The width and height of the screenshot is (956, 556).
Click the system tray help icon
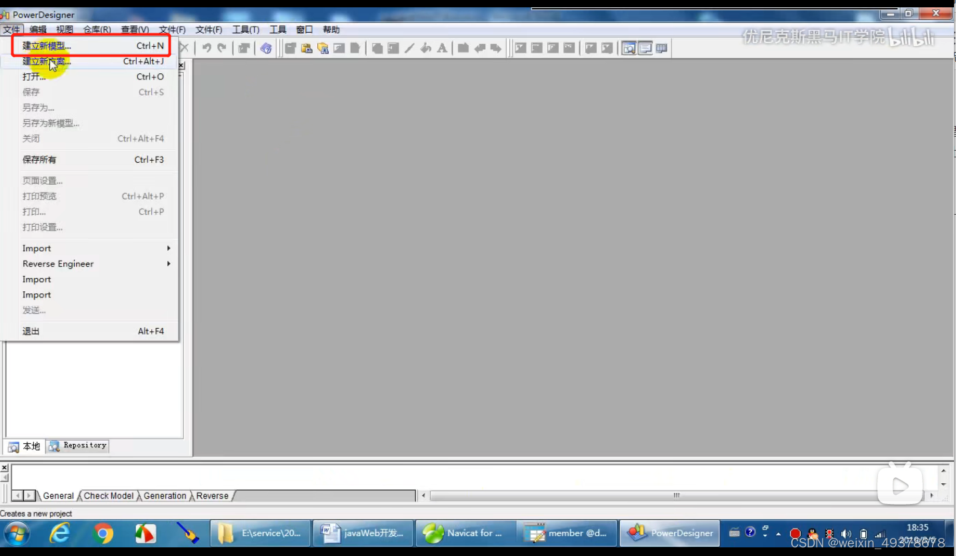click(x=751, y=532)
